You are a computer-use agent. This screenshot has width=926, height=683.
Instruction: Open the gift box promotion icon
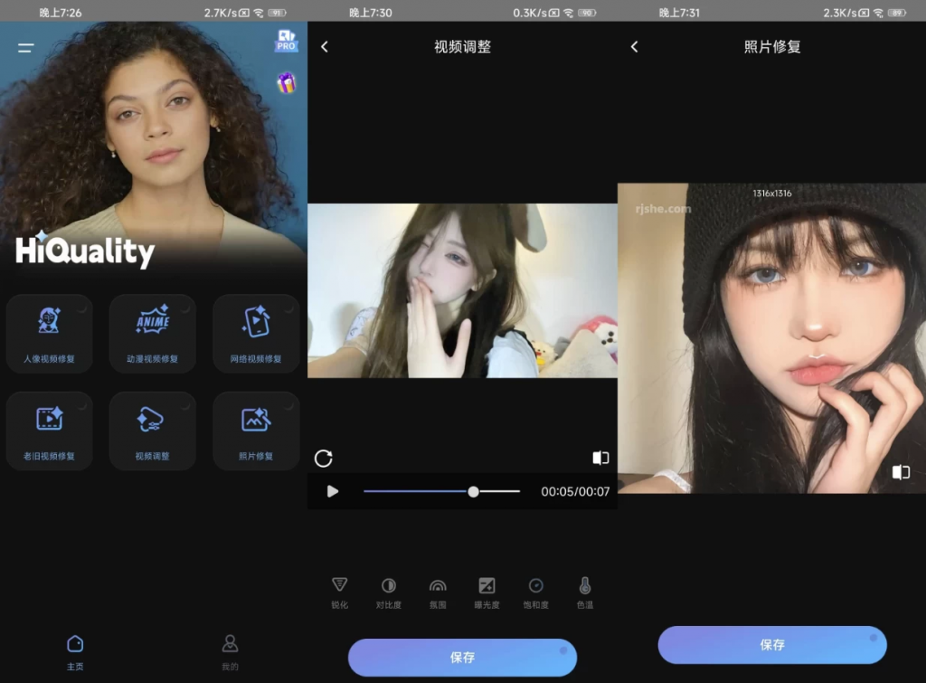point(286,83)
